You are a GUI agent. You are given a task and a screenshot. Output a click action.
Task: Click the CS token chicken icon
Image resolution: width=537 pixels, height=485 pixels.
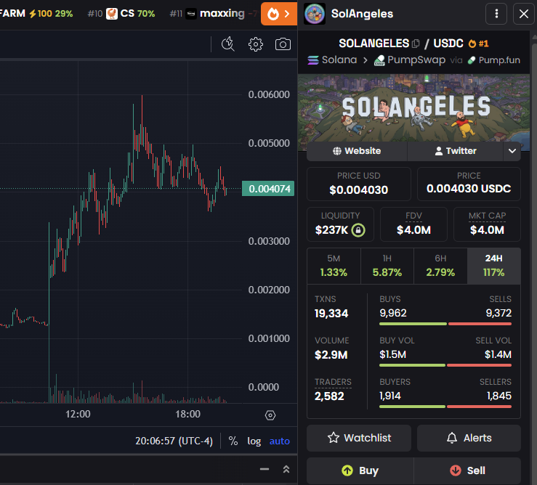[x=112, y=14]
